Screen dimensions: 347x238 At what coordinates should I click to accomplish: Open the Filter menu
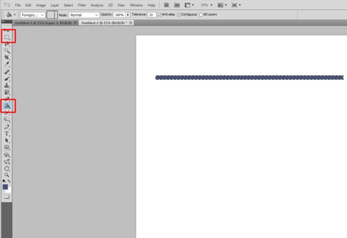pos(82,5)
